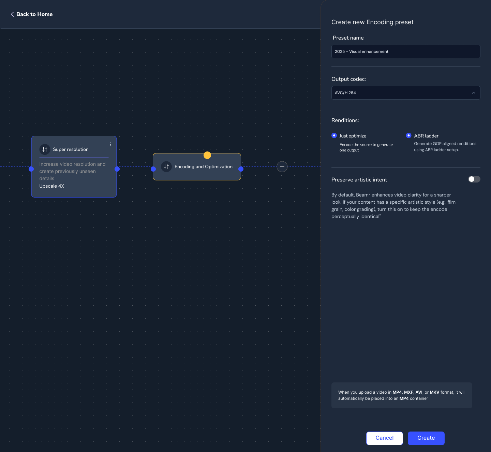
Task: Click Encoding node's right output connector
Action: click(x=241, y=169)
